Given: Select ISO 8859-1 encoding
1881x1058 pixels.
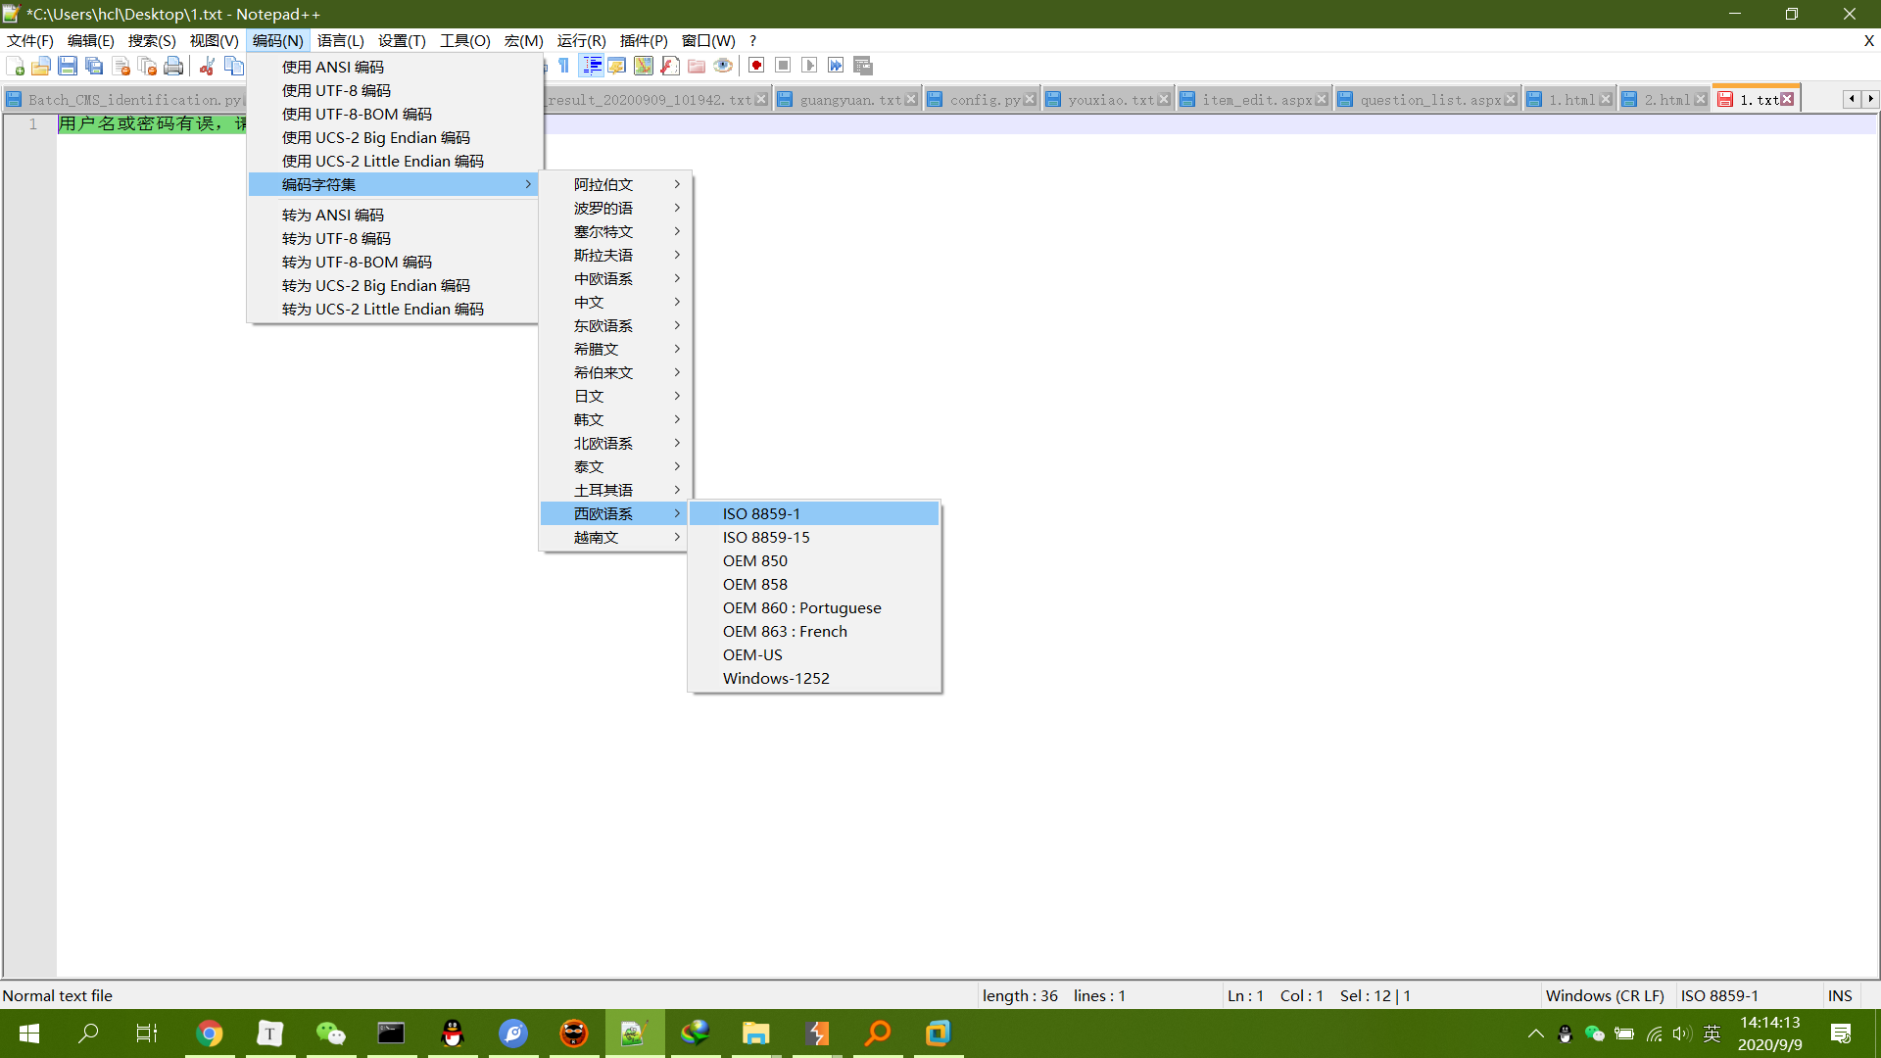Looking at the screenshot, I should pos(814,513).
